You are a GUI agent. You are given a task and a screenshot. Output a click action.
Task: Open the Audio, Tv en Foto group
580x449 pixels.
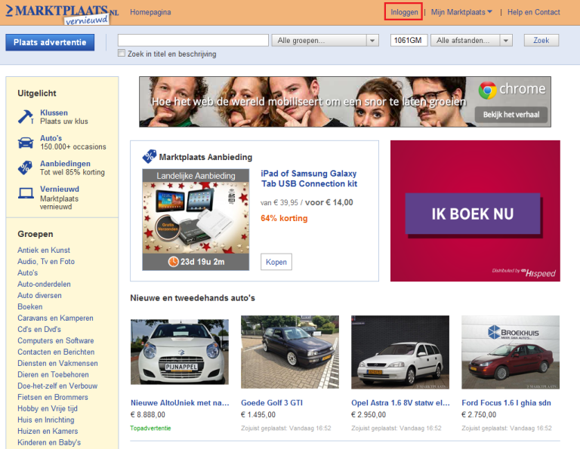coord(46,262)
